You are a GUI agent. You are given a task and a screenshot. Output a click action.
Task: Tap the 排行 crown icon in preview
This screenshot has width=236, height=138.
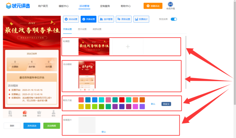(x=39, y=113)
